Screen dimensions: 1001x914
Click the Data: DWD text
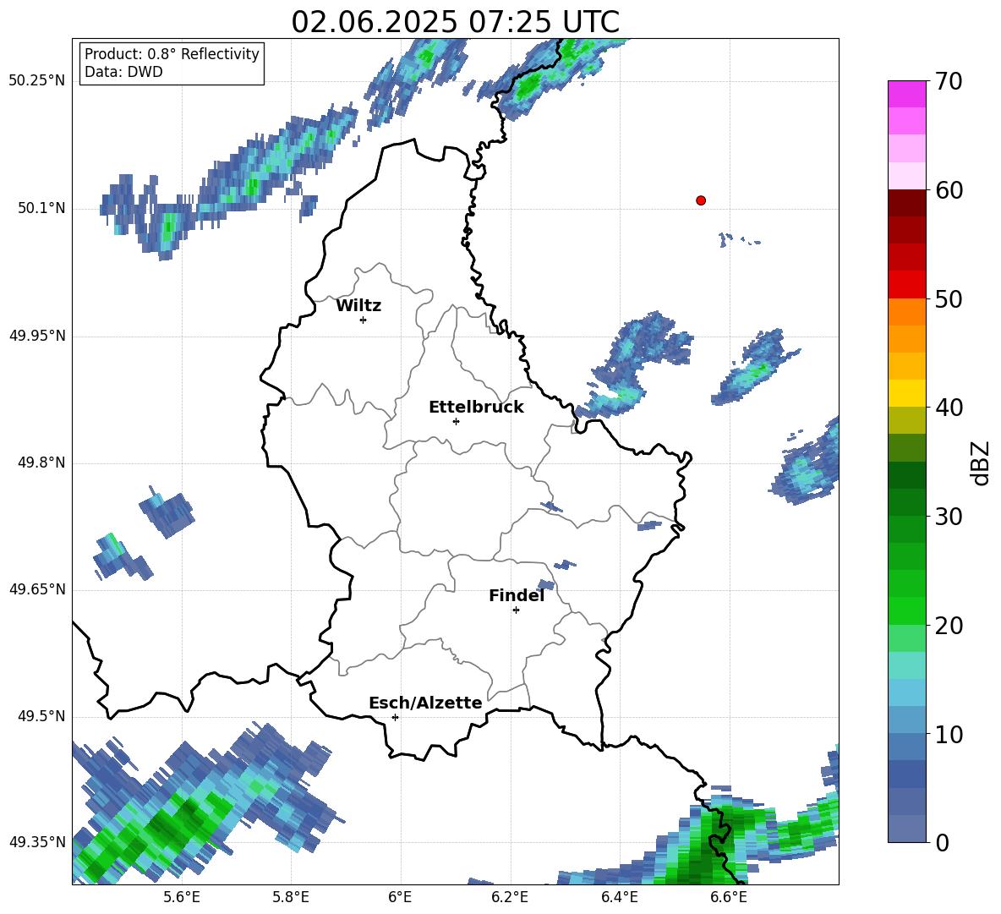pyautogui.click(x=123, y=72)
